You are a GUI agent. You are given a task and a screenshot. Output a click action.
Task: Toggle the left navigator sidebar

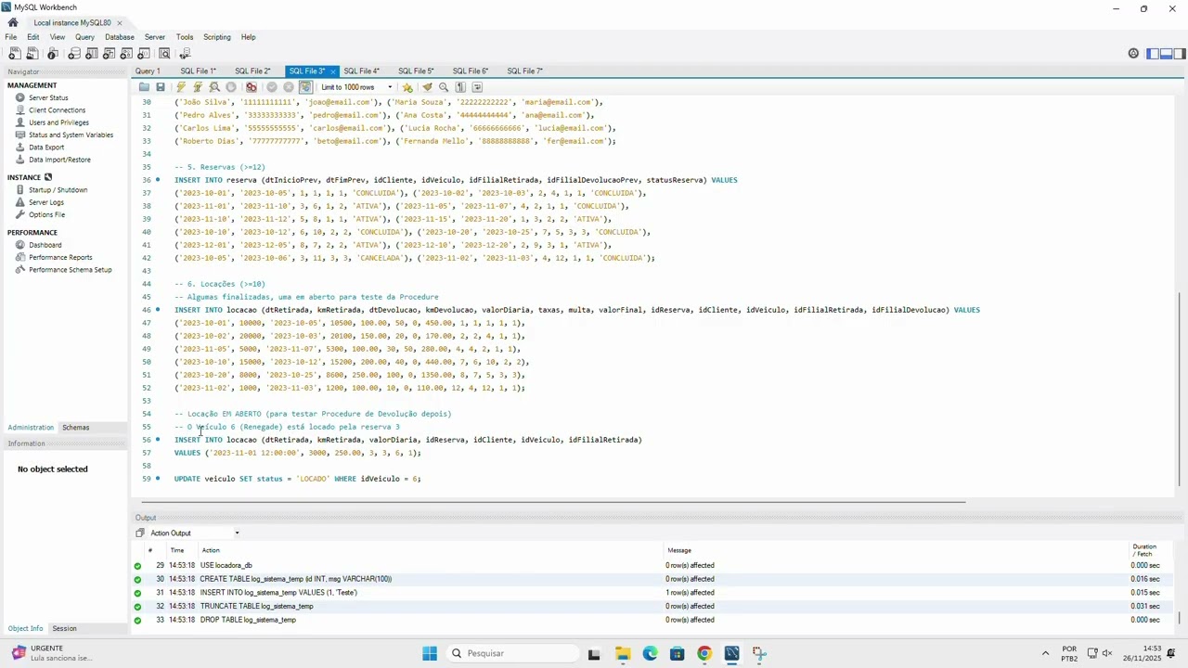coord(1153,54)
